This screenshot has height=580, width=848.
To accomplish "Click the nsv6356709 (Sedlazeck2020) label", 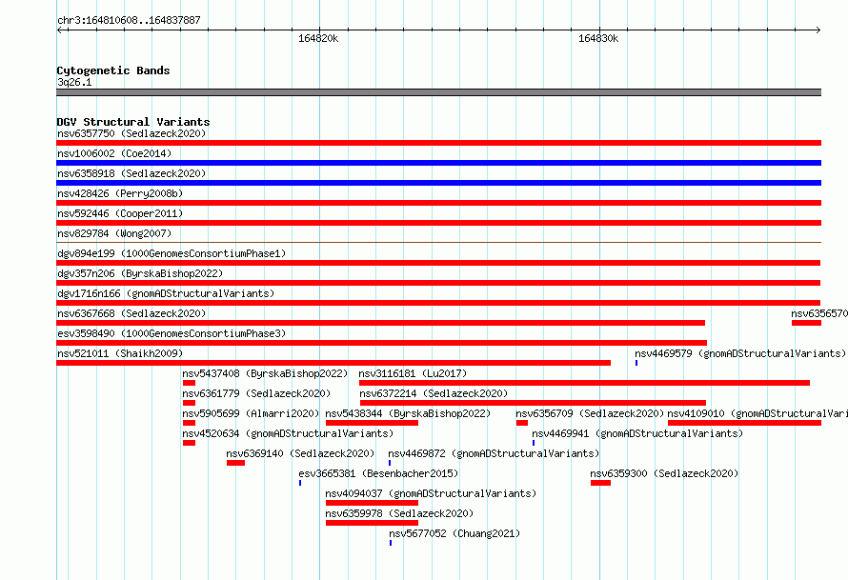I will point(590,413).
